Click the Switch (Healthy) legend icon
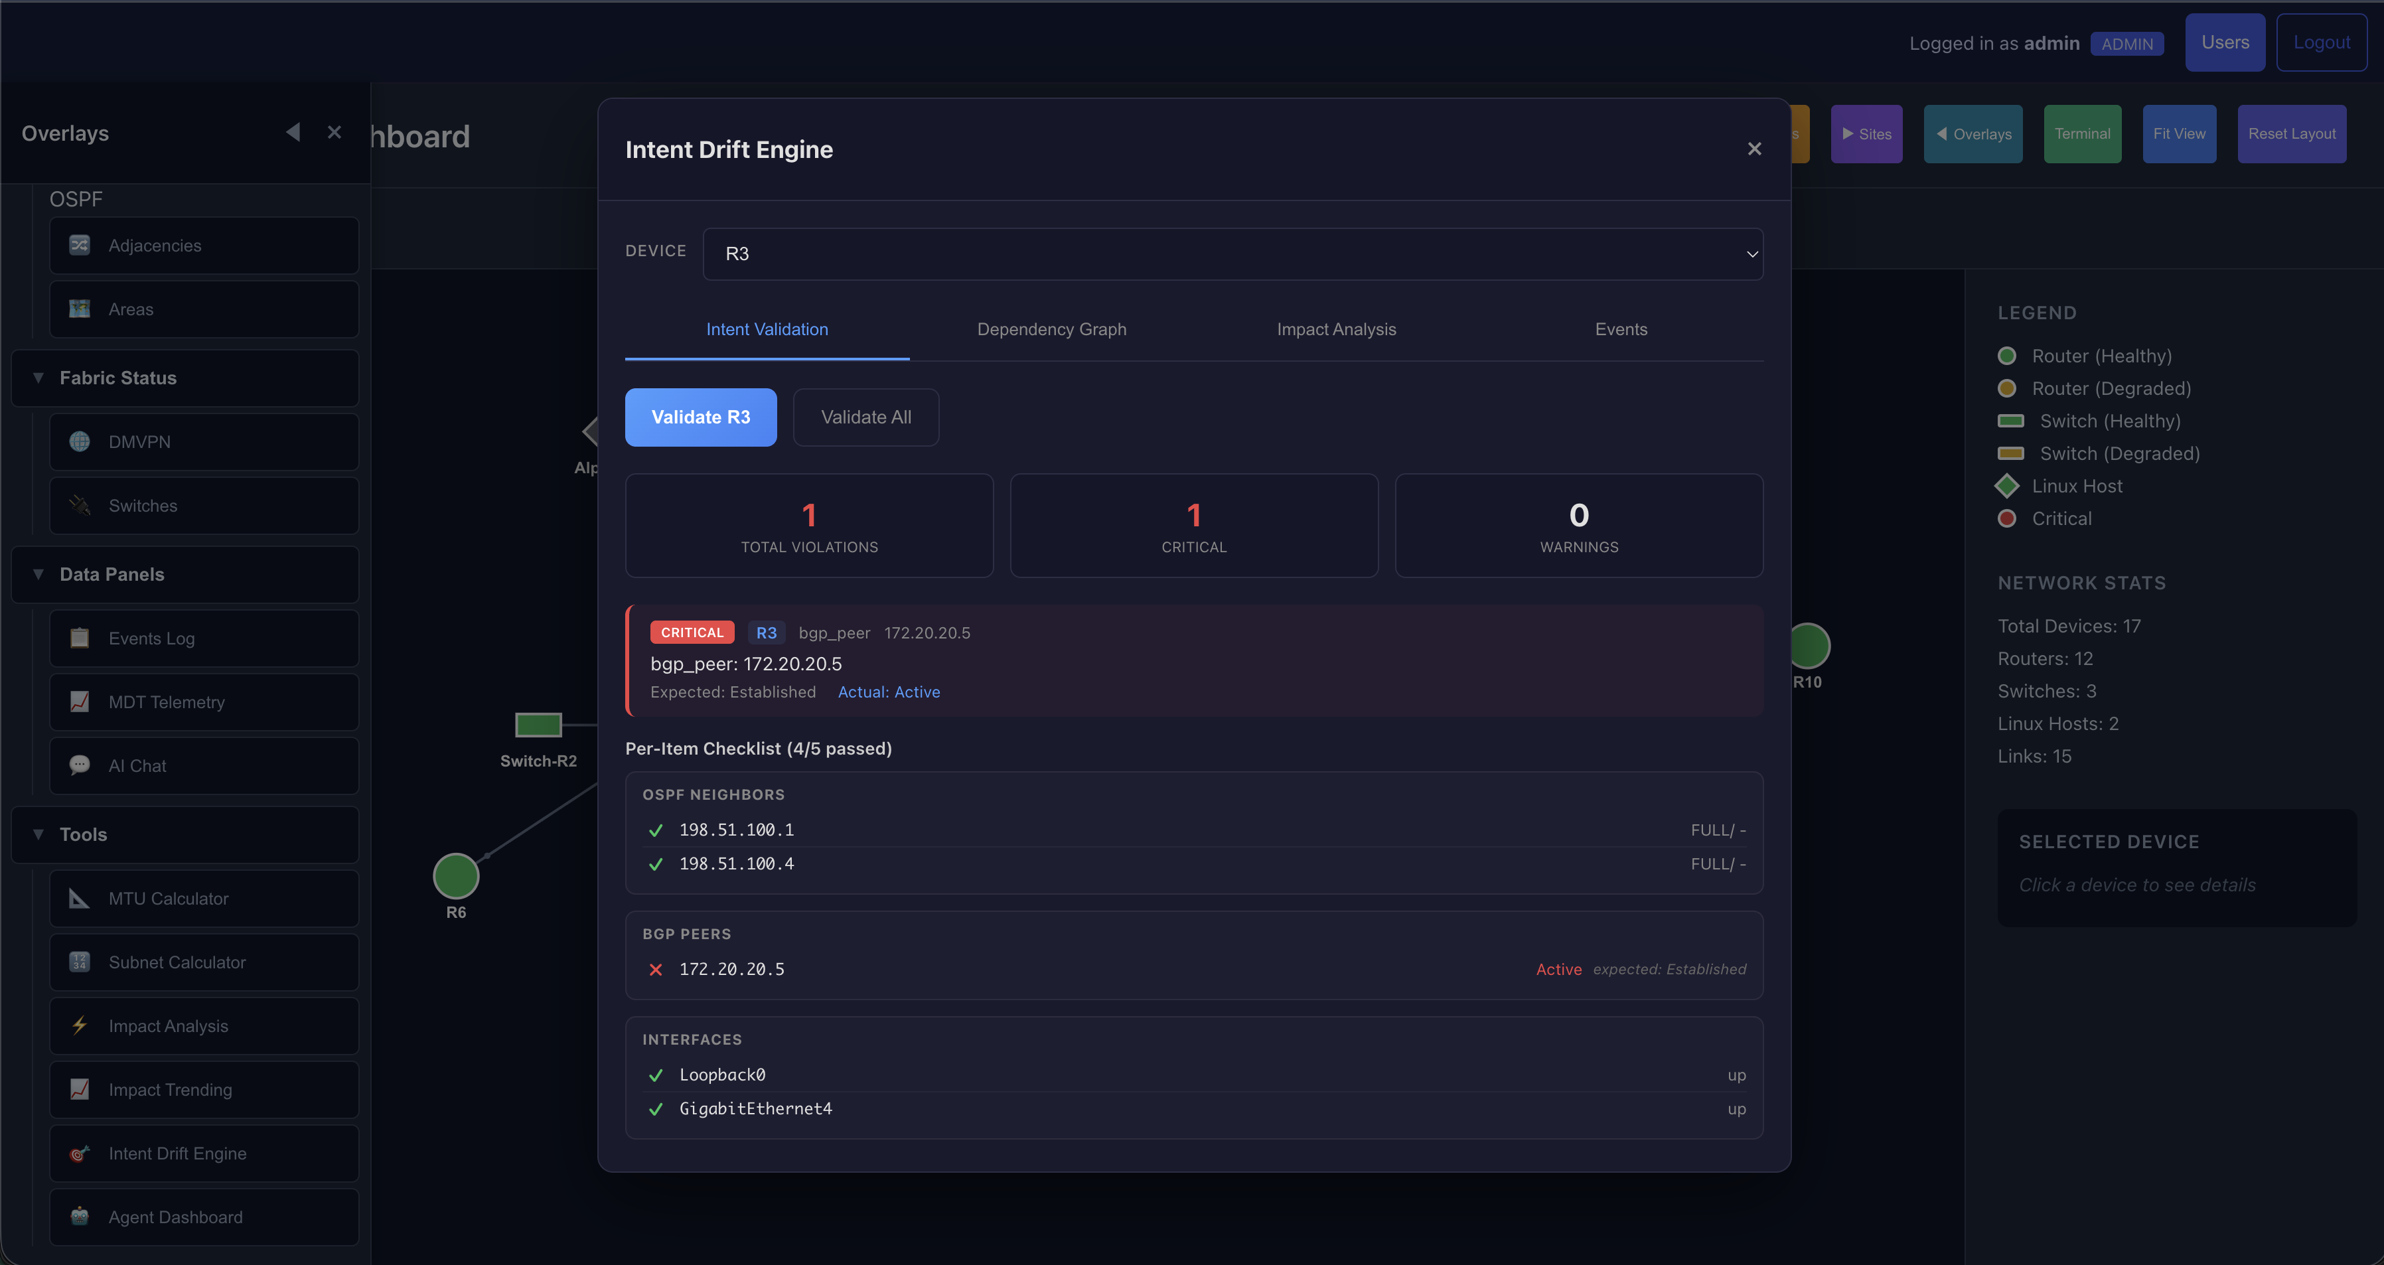Image resolution: width=2384 pixels, height=1265 pixels. click(x=2010, y=420)
